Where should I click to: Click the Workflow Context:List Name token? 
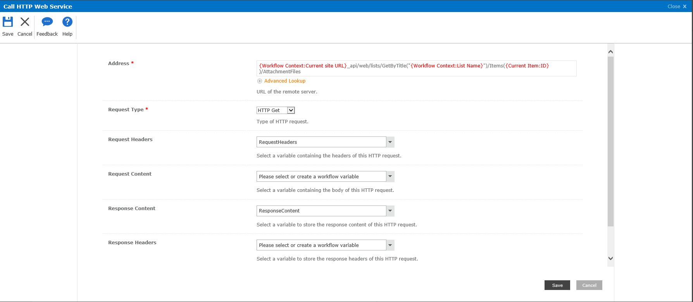pos(446,66)
